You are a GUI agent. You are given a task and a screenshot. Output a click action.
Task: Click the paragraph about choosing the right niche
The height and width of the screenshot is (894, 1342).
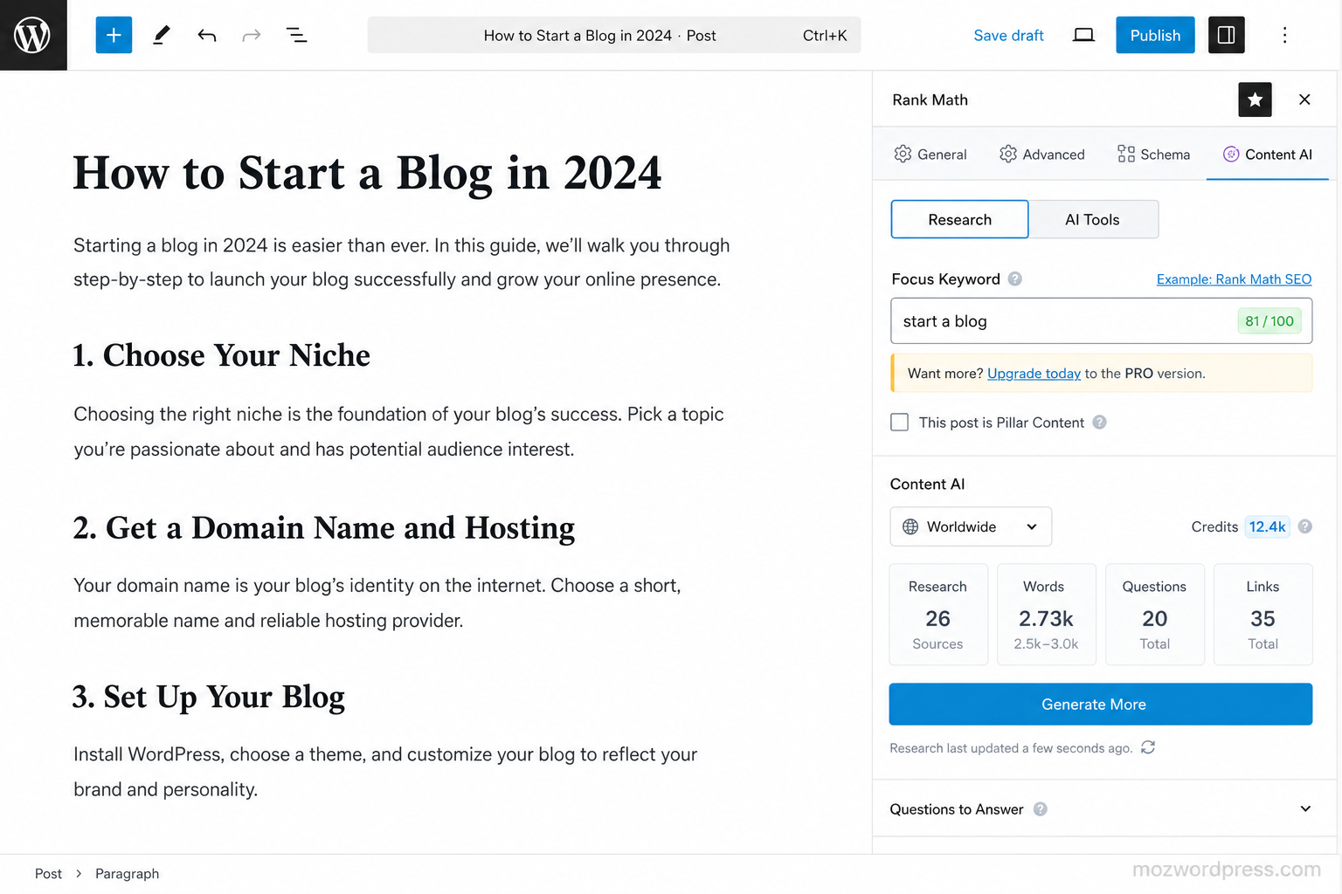398,431
